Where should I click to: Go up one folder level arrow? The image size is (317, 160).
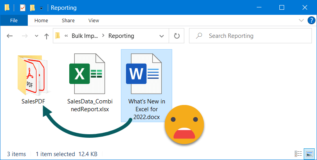(47, 36)
